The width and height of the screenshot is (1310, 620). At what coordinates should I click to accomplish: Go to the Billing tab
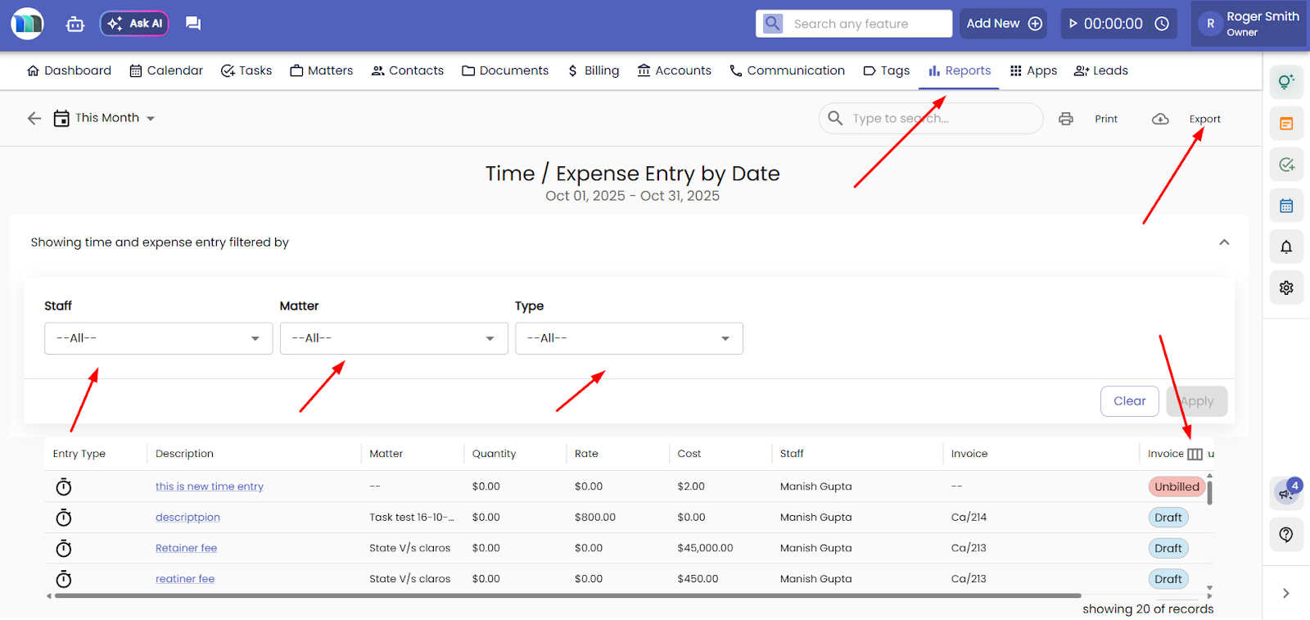594,70
